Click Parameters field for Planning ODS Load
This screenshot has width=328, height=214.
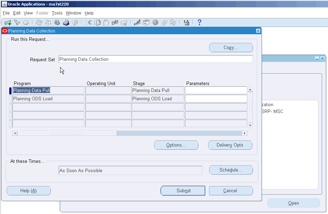point(216,99)
